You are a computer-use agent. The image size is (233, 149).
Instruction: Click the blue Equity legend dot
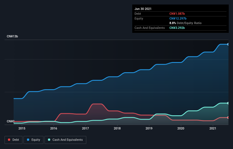(x=28, y=140)
